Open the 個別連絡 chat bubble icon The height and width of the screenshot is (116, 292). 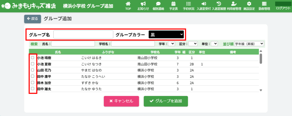158,4
